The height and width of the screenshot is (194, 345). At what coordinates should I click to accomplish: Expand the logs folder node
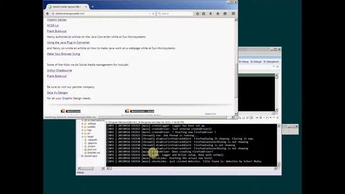tap(82, 130)
